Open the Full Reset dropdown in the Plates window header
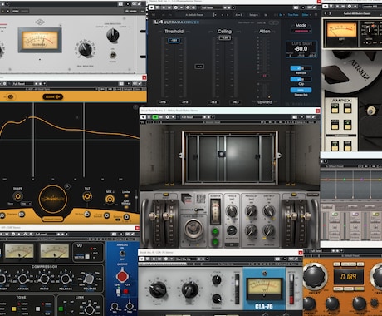Viewport: 382px width, 316px height. (x=192, y=117)
